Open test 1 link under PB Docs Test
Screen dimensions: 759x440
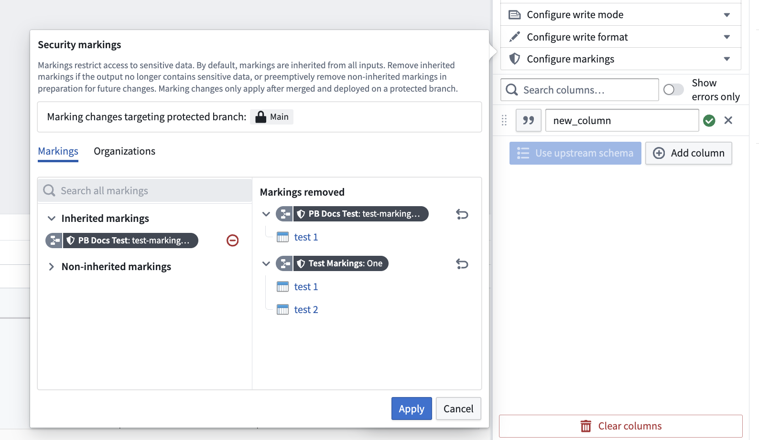click(x=306, y=237)
